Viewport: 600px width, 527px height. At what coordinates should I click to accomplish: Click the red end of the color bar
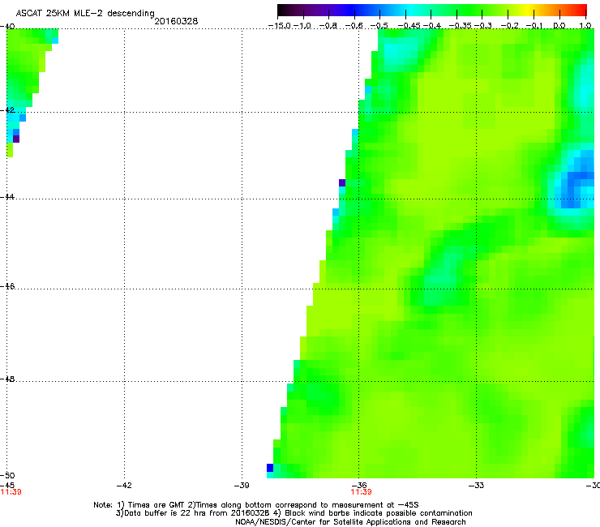tap(580, 10)
